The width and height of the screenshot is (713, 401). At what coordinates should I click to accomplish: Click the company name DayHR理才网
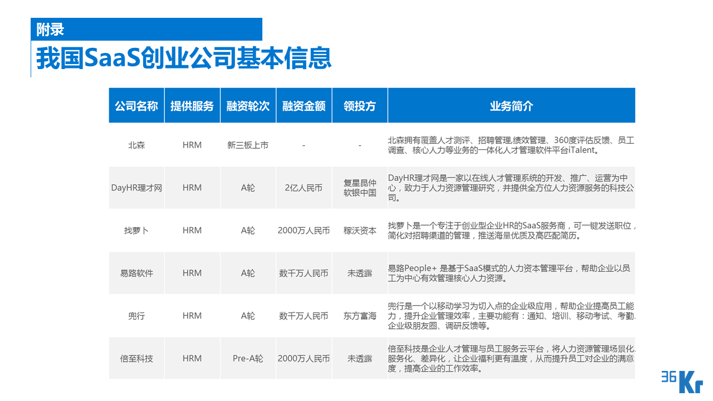tap(136, 187)
